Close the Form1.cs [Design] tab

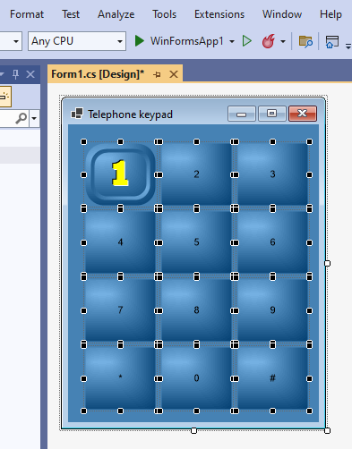[174, 74]
